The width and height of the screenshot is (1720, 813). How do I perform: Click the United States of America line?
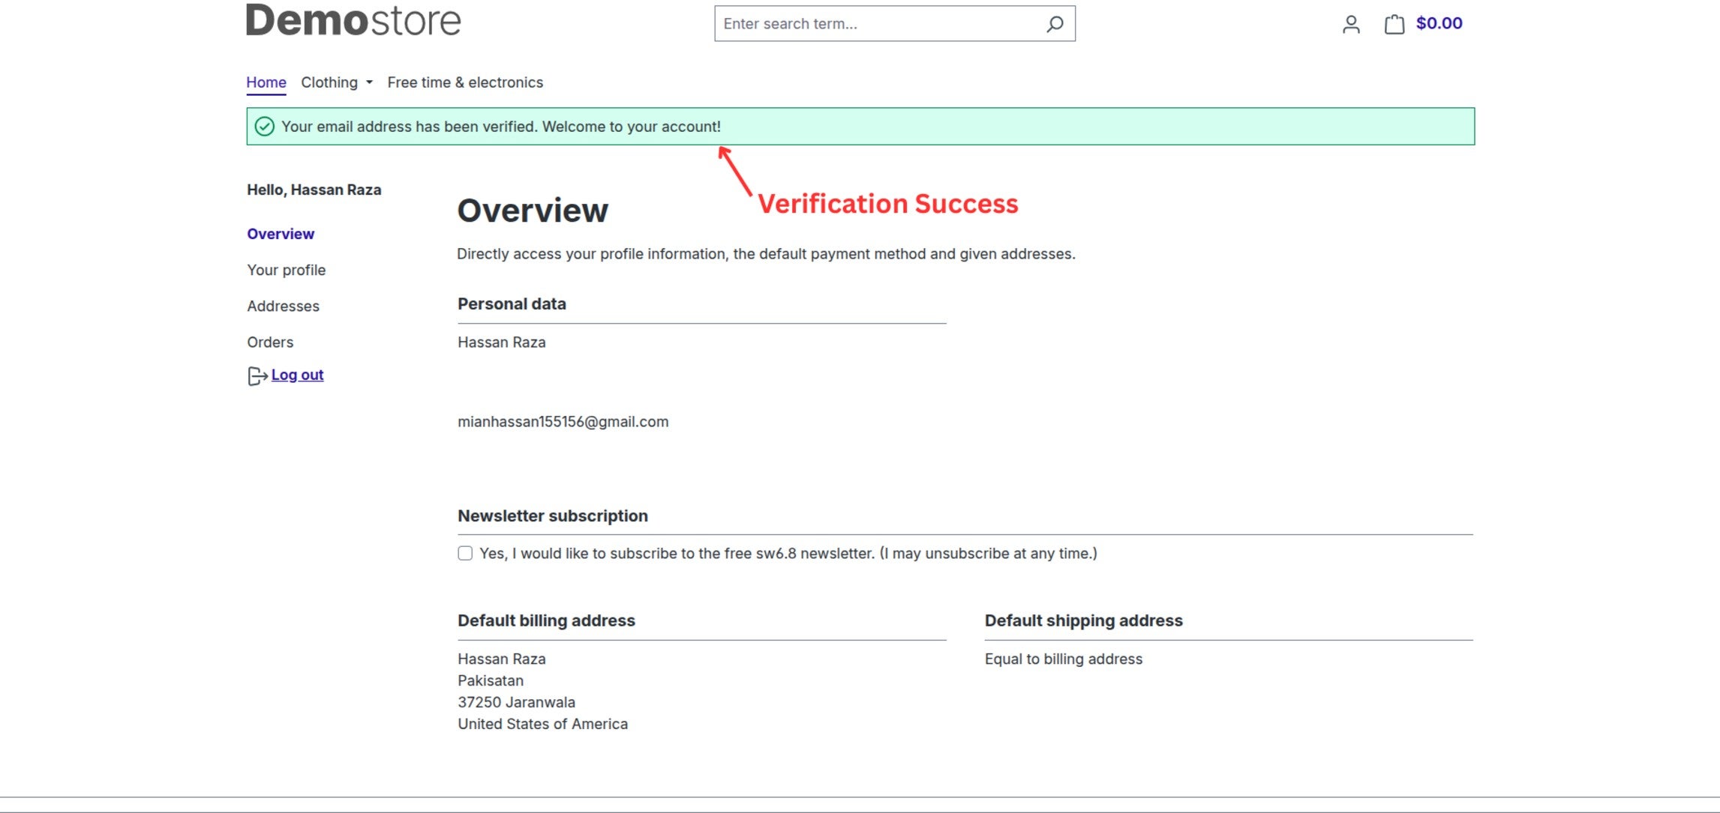(x=543, y=725)
